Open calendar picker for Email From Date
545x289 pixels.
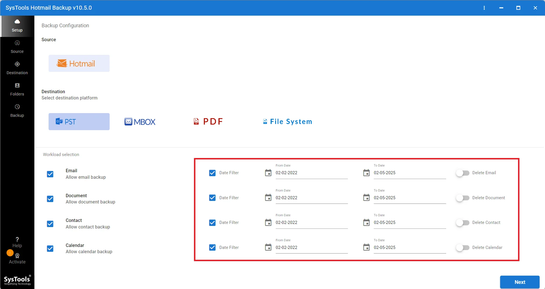pyautogui.click(x=268, y=173)
